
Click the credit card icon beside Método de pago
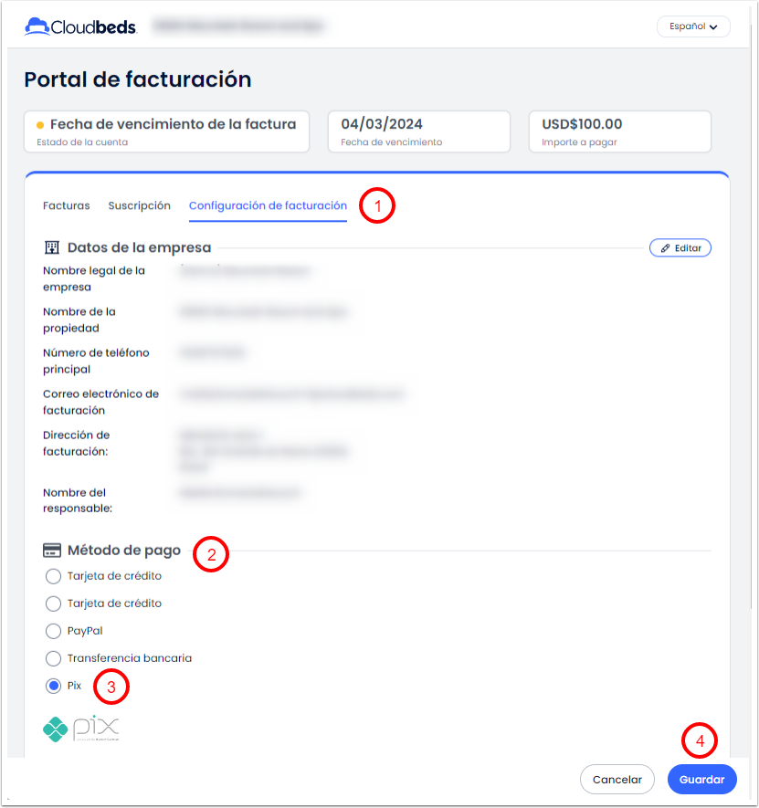click(51, 551)
